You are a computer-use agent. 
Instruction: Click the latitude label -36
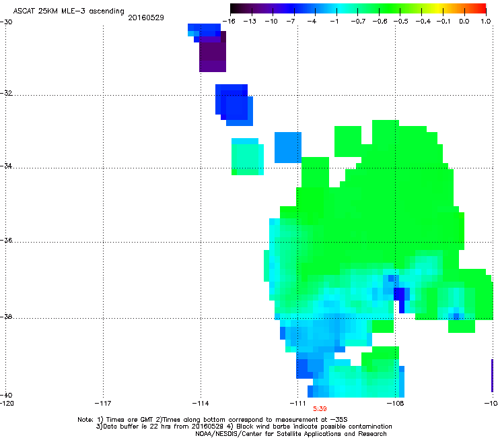click(x=6, y=240)
